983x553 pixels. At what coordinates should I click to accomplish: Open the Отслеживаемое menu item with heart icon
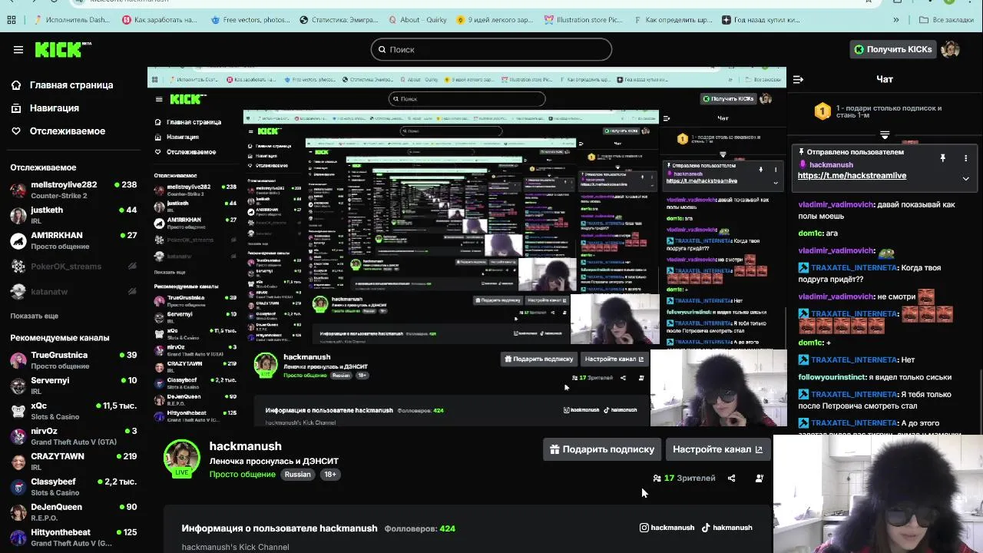58,131
